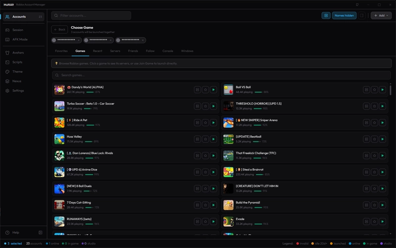Open Settings in the sidebar

point(23,91)
